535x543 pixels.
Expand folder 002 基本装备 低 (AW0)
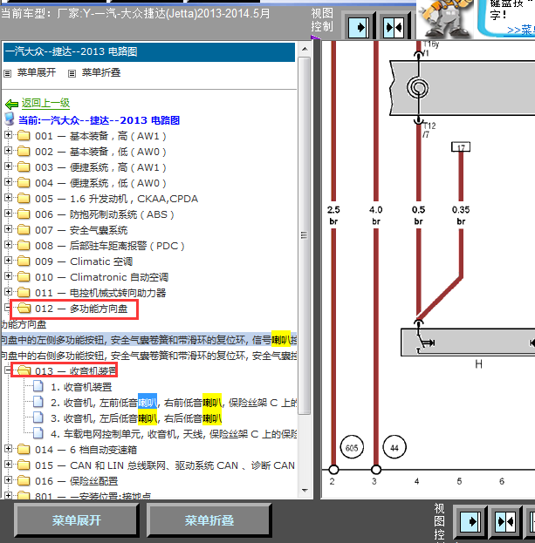9,151
